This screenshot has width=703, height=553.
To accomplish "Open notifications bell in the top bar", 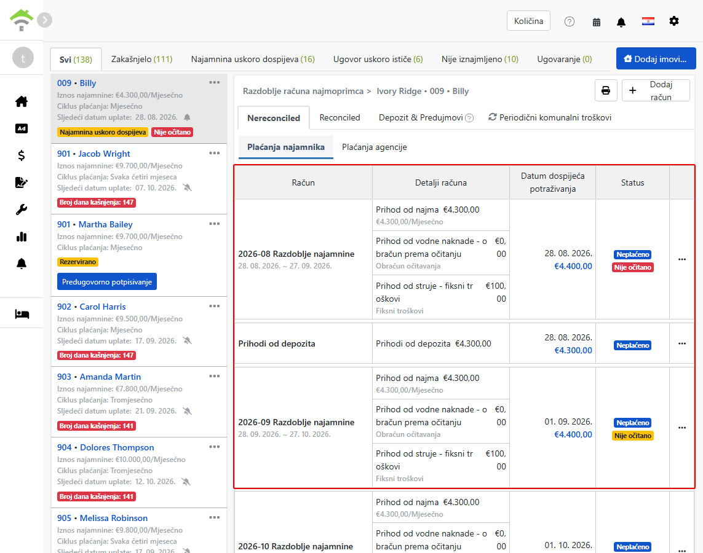I will 621,22.
